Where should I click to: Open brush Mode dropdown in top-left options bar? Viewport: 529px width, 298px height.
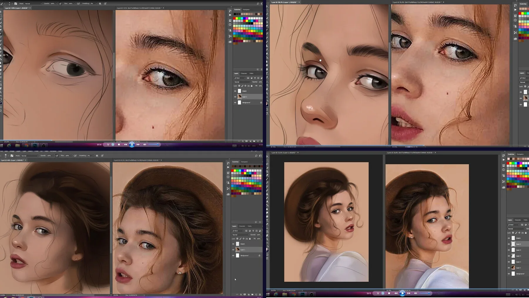coord(33,4)
